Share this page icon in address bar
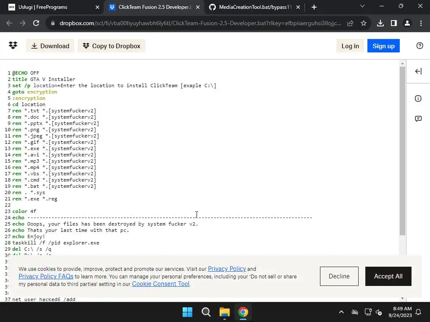The height and width of the screenshot is (322, 430). click(350, 23)
